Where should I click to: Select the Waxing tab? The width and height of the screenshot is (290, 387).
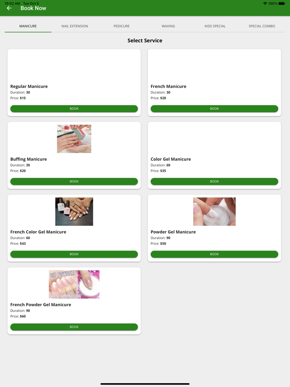tap(168, 26)
